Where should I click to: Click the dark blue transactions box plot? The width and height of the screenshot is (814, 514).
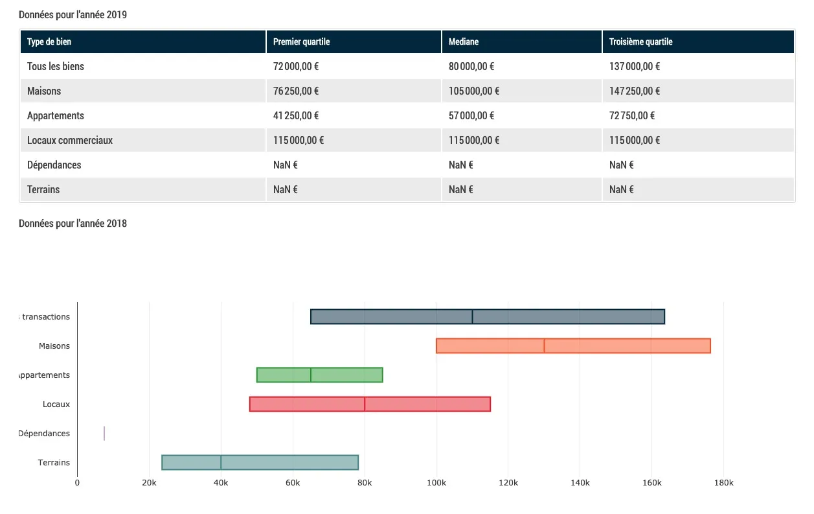(488, 317)
